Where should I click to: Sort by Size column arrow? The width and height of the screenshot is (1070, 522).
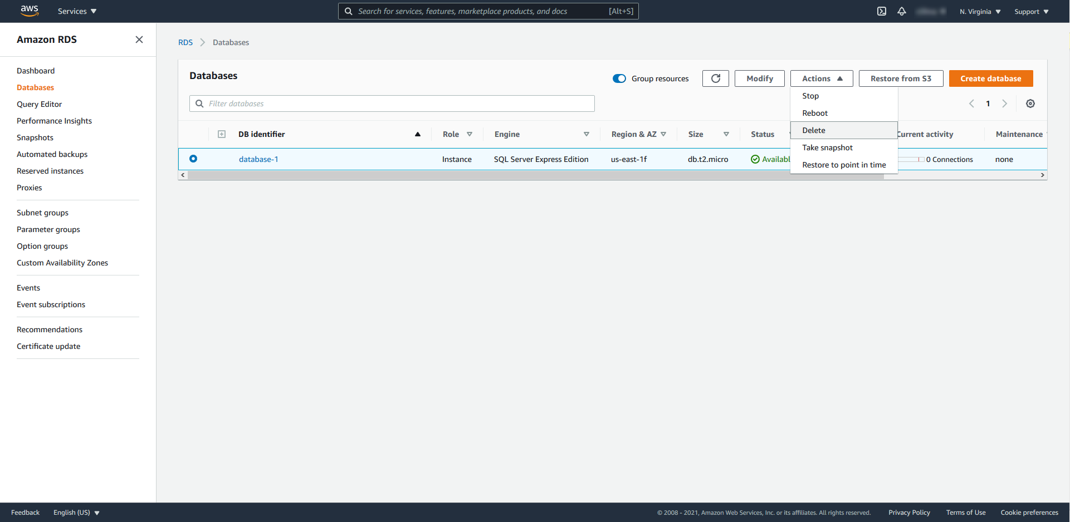tap(726, 134)
